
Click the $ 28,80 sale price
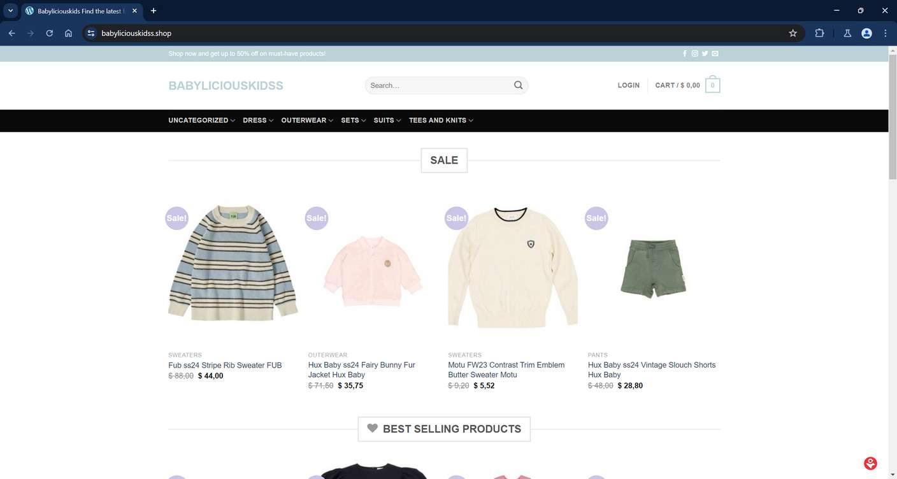(630, 385)
